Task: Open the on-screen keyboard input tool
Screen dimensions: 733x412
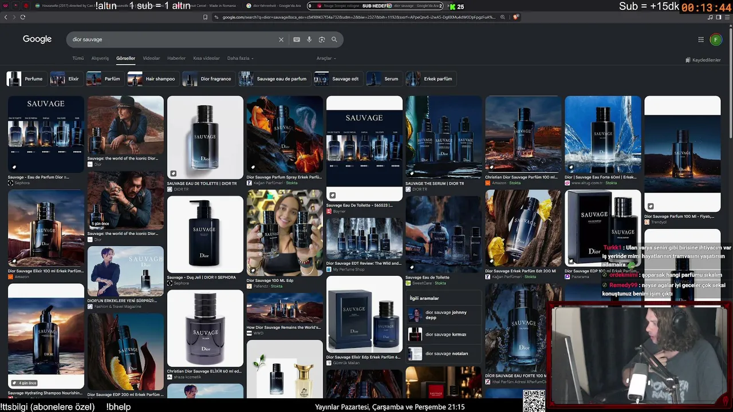Action: pos(297,39)
